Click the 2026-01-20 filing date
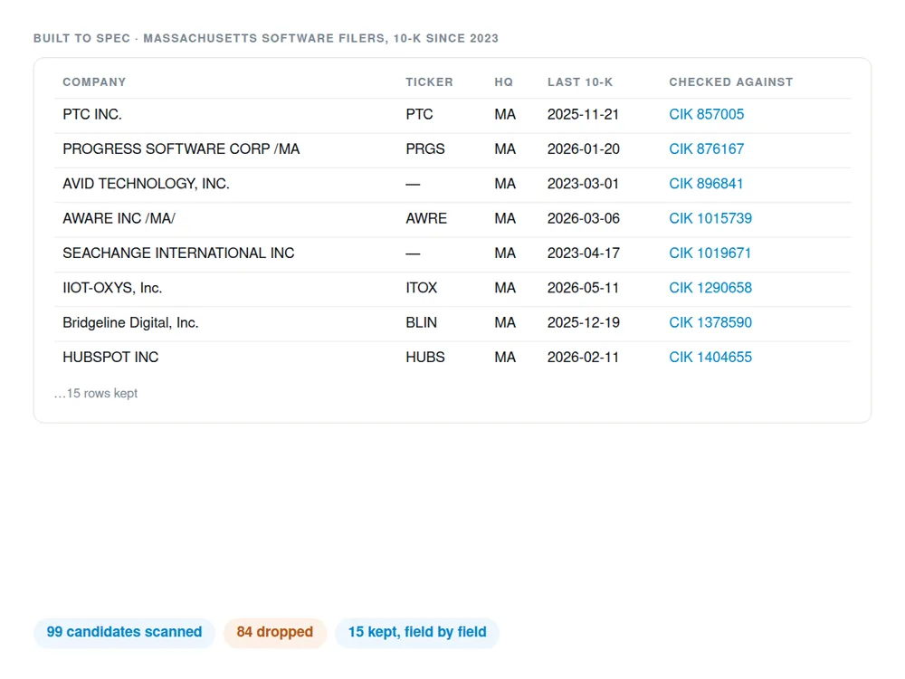Screen dimensions: 905x679 click(x=584, y=149)
